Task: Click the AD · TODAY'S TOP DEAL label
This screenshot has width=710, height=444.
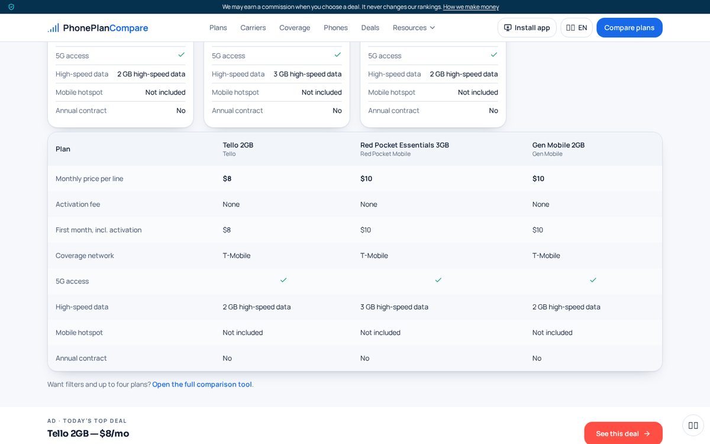Action: click(x=87, y=421)
